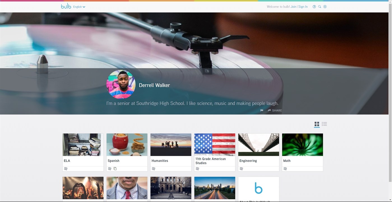
Task: Click the pages icon on the ELA card
Action: [x=66, y=168]
